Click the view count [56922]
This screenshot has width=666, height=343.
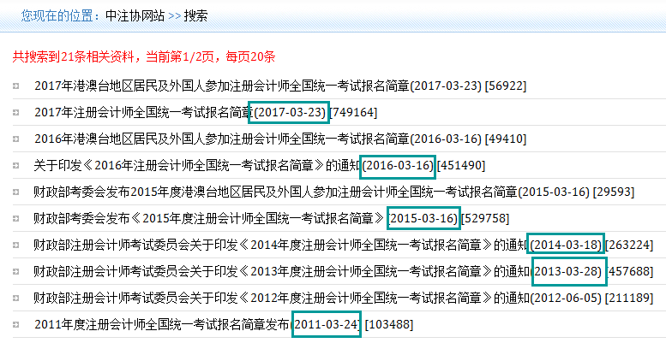[506, 86]
